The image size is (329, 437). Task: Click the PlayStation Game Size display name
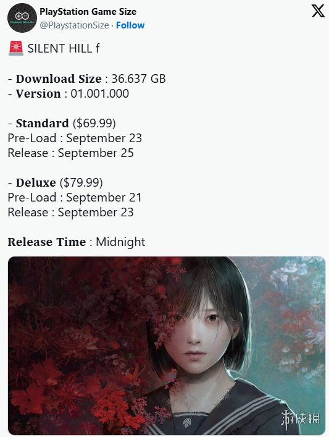[x=88, y=12]
